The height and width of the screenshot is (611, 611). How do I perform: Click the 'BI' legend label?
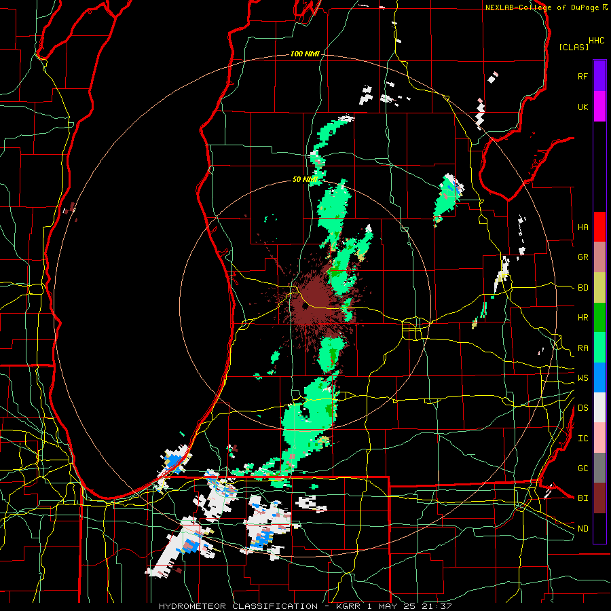click(582, 498)
